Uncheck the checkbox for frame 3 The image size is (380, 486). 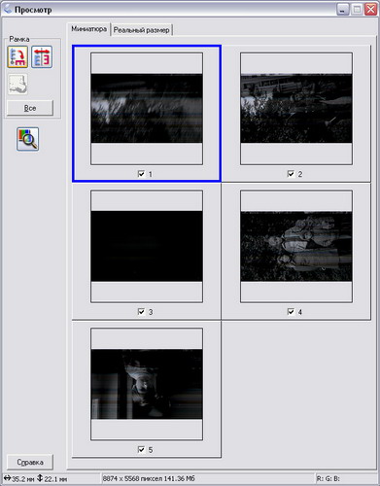(x=141, y=311)
